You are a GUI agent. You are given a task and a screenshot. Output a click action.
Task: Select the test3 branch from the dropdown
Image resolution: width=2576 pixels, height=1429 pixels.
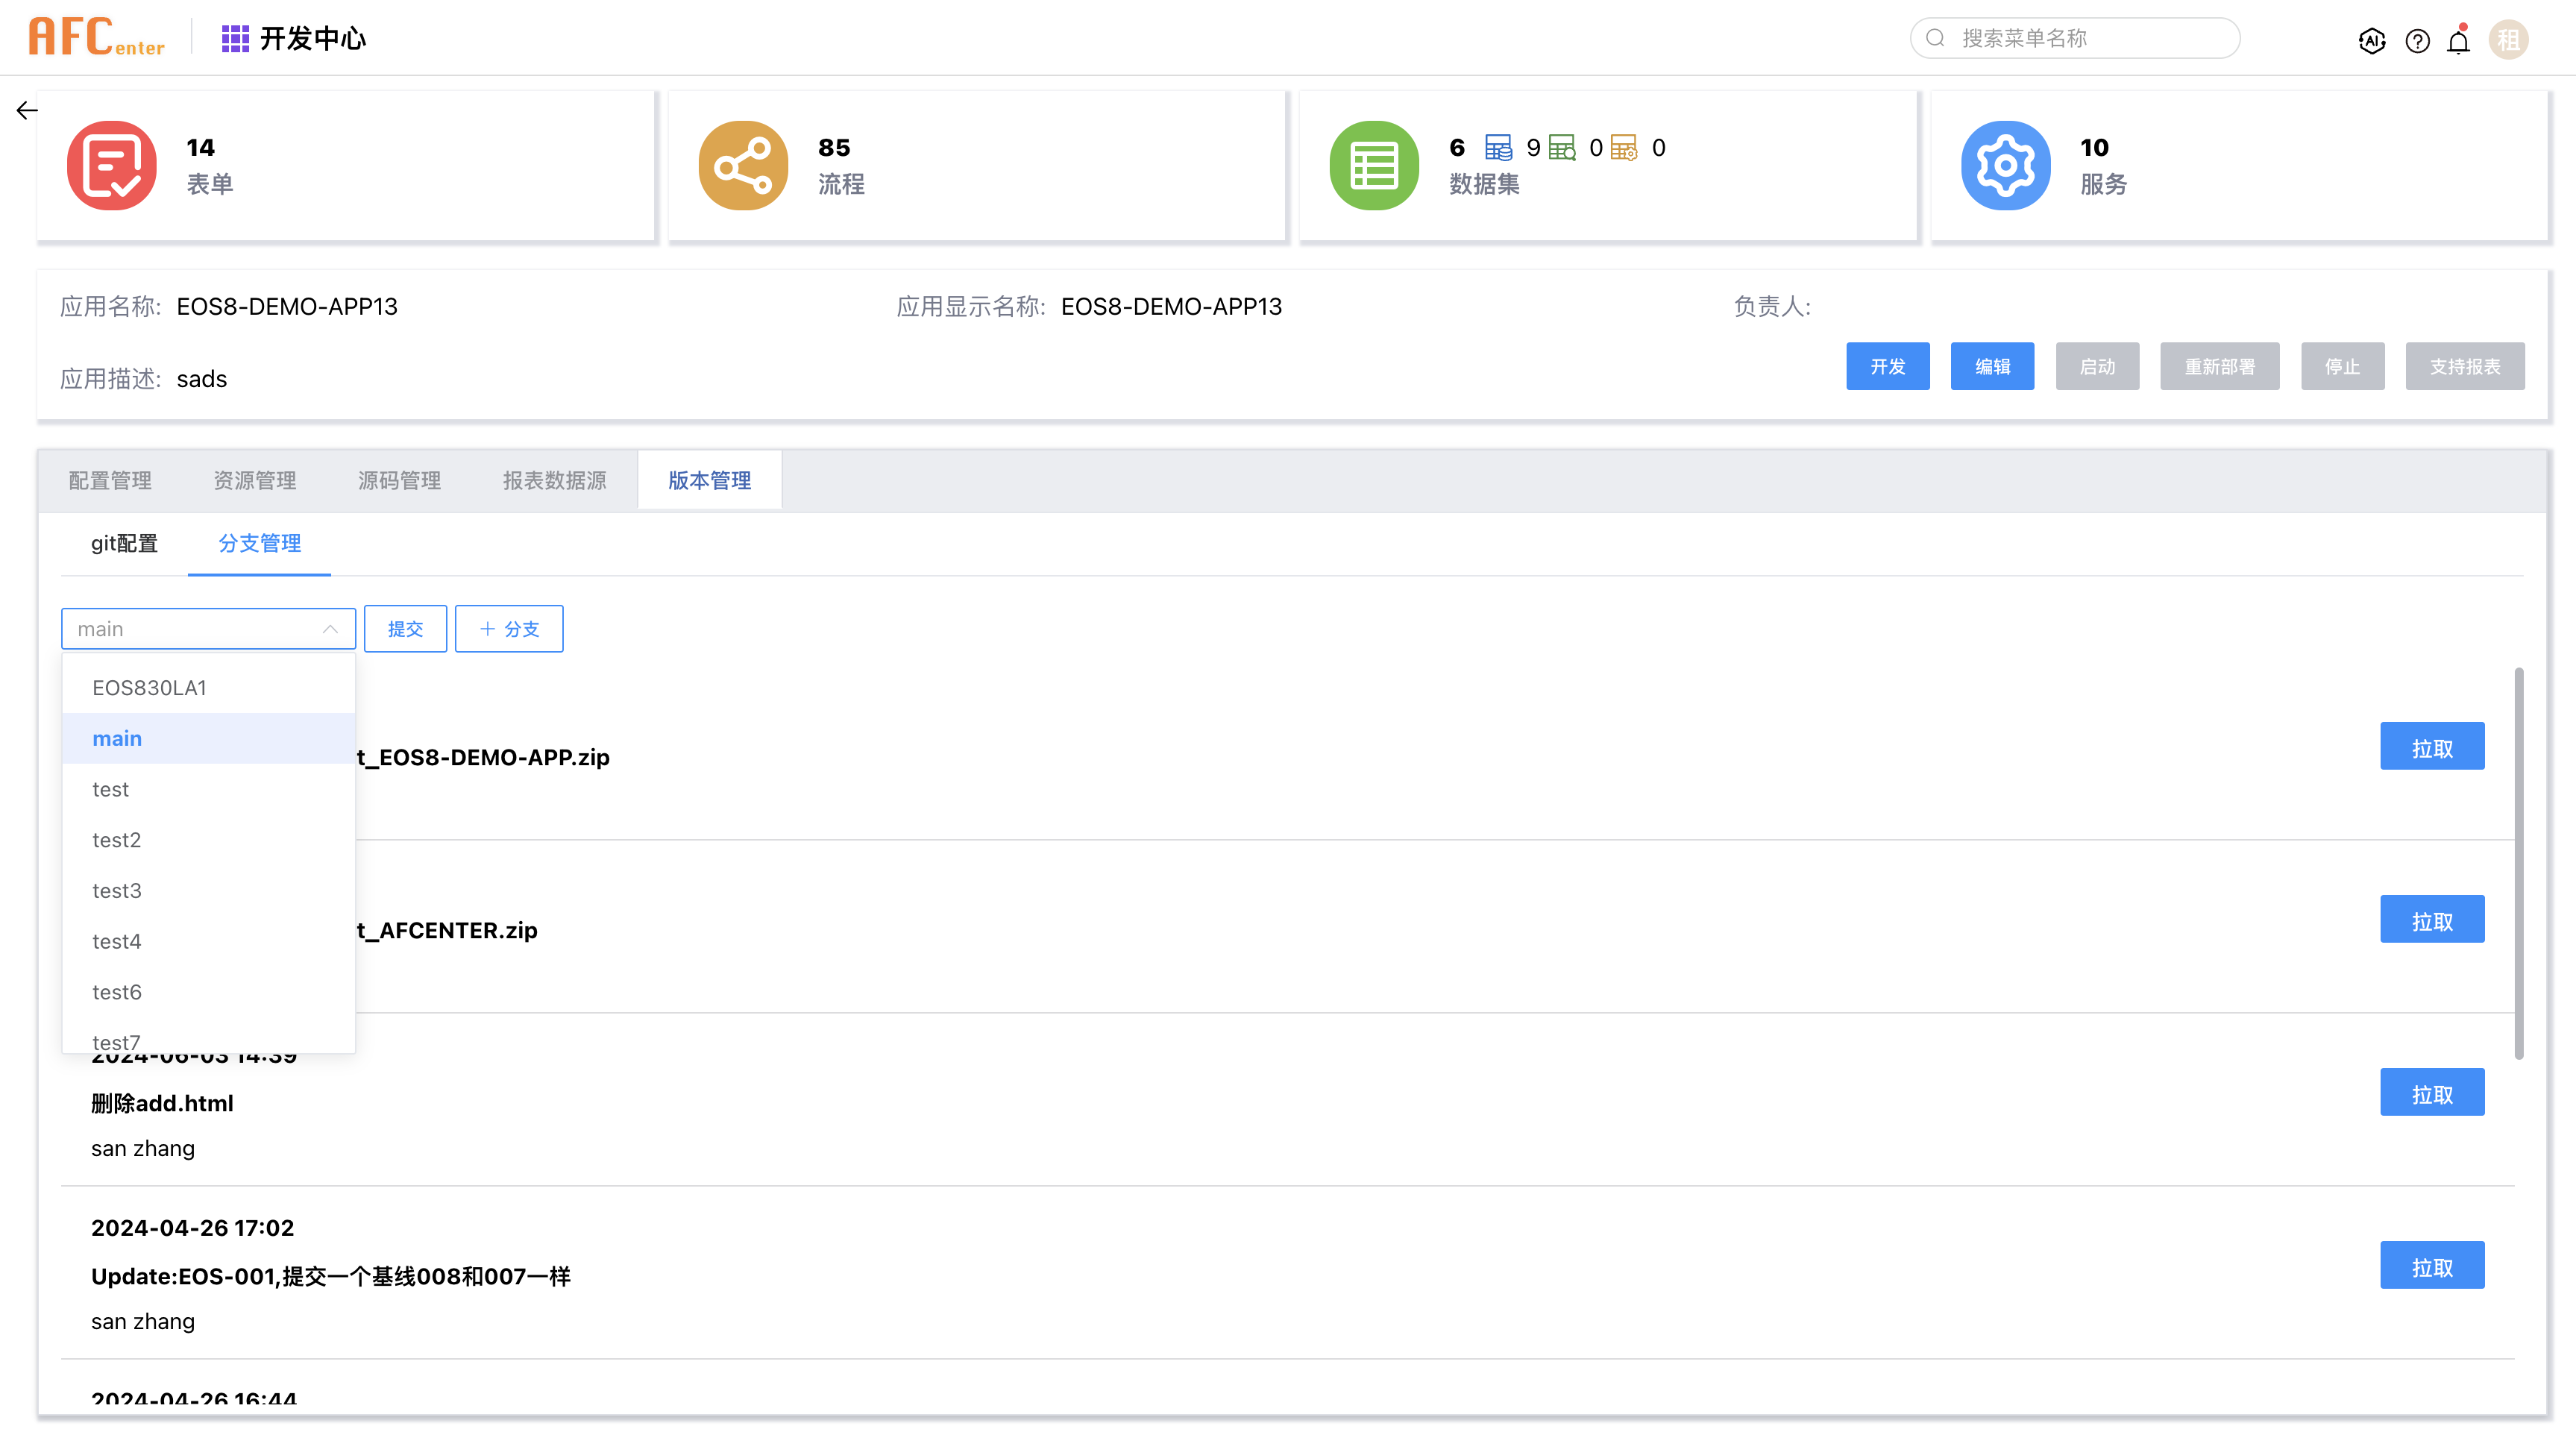116,890
